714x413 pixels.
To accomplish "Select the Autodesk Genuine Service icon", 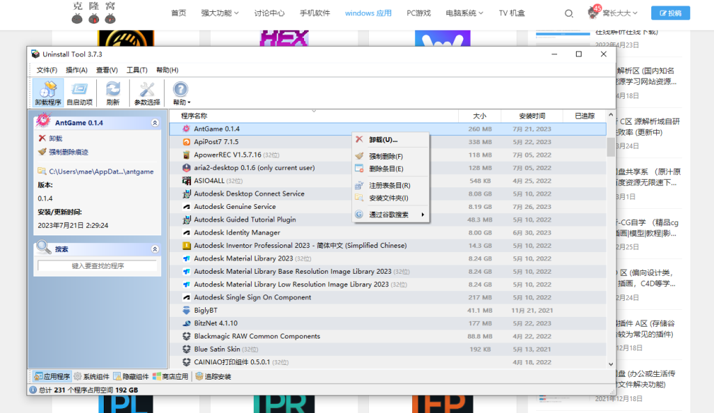I will [x=186, y=206].
